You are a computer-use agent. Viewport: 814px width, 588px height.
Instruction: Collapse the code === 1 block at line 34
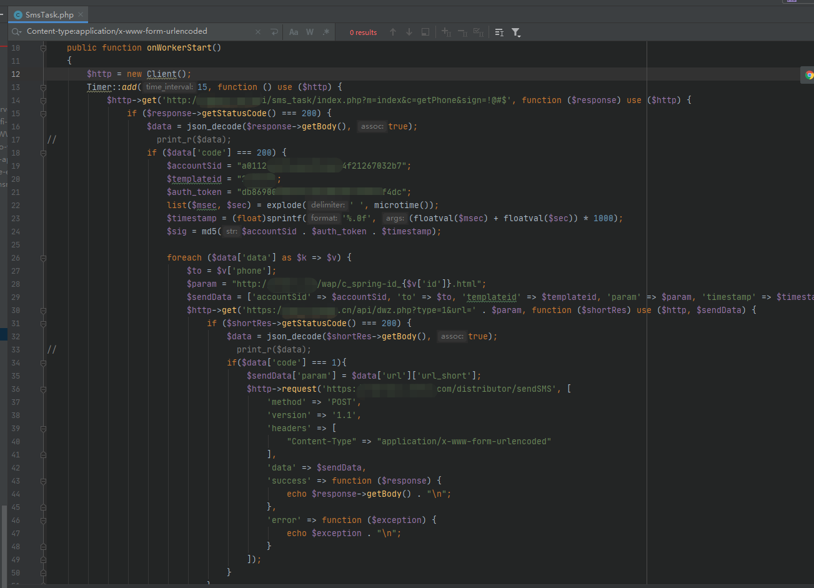(x=43, y=362)
